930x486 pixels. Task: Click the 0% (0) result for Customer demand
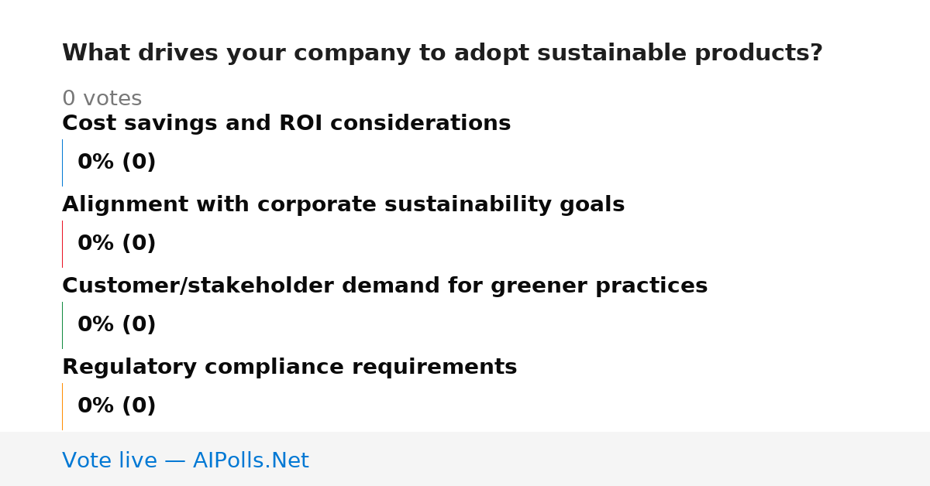point(116,325)
